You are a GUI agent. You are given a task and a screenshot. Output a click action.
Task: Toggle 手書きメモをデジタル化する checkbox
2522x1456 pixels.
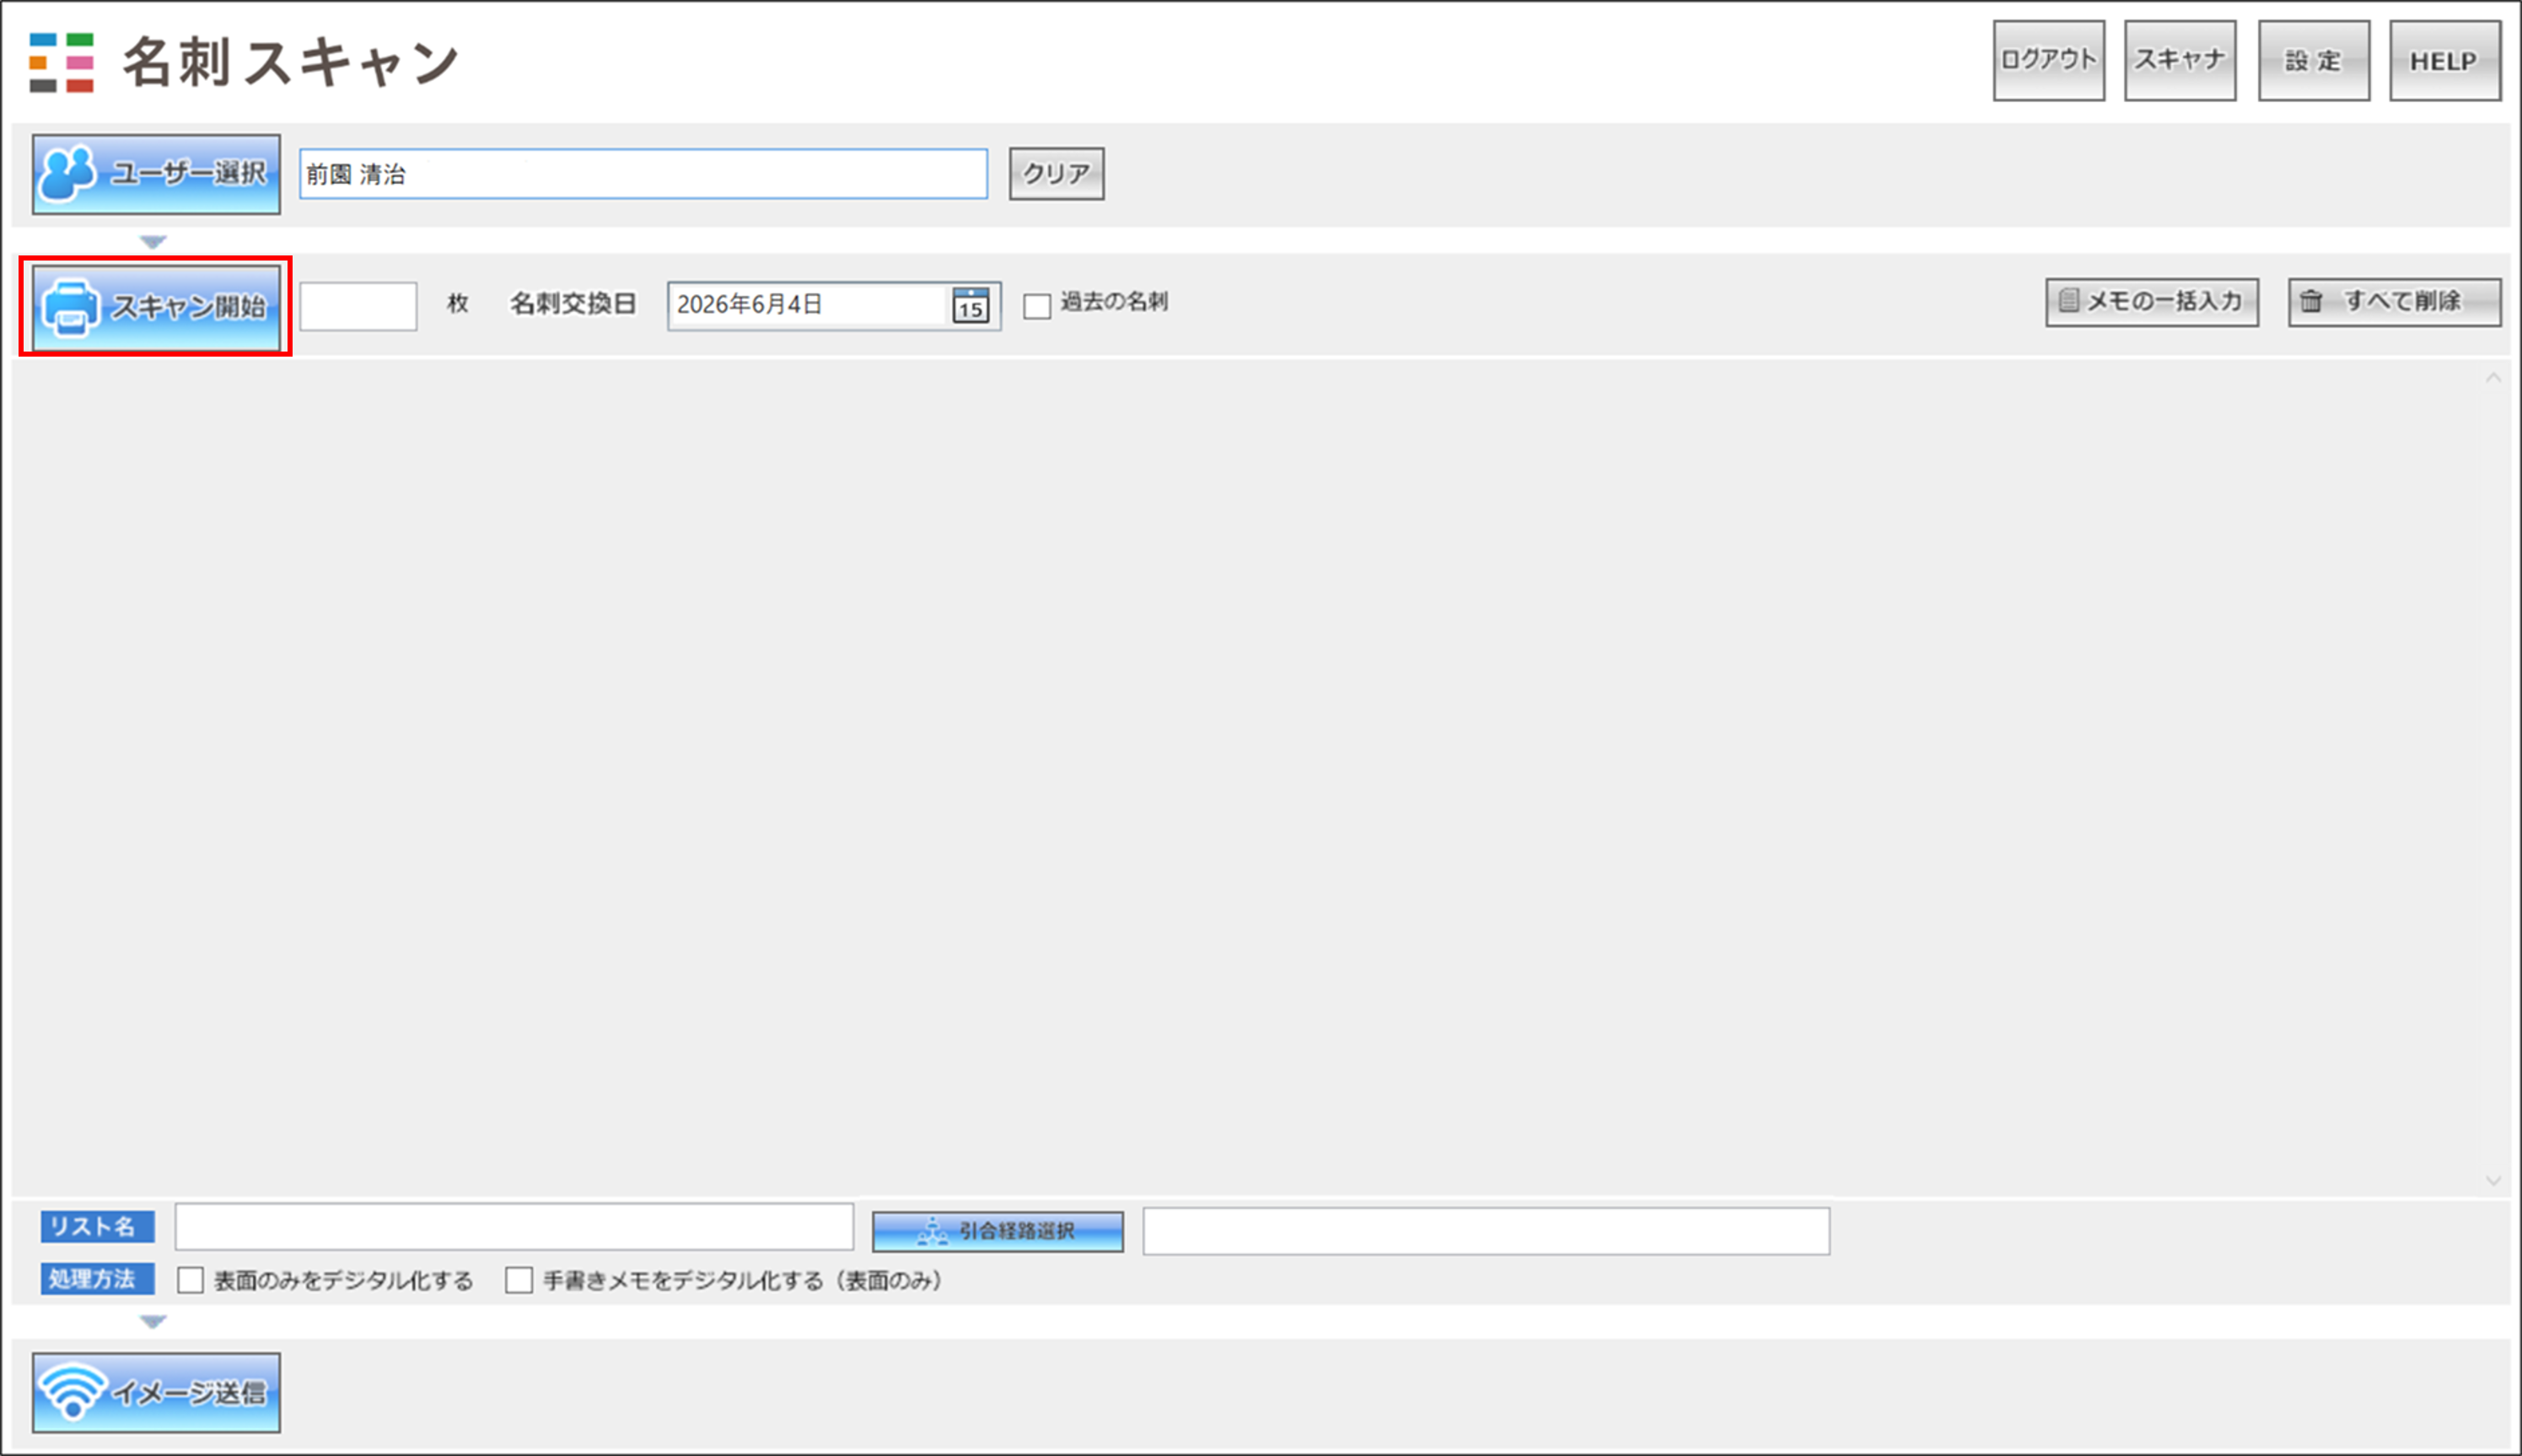[x=519, y=1280]
